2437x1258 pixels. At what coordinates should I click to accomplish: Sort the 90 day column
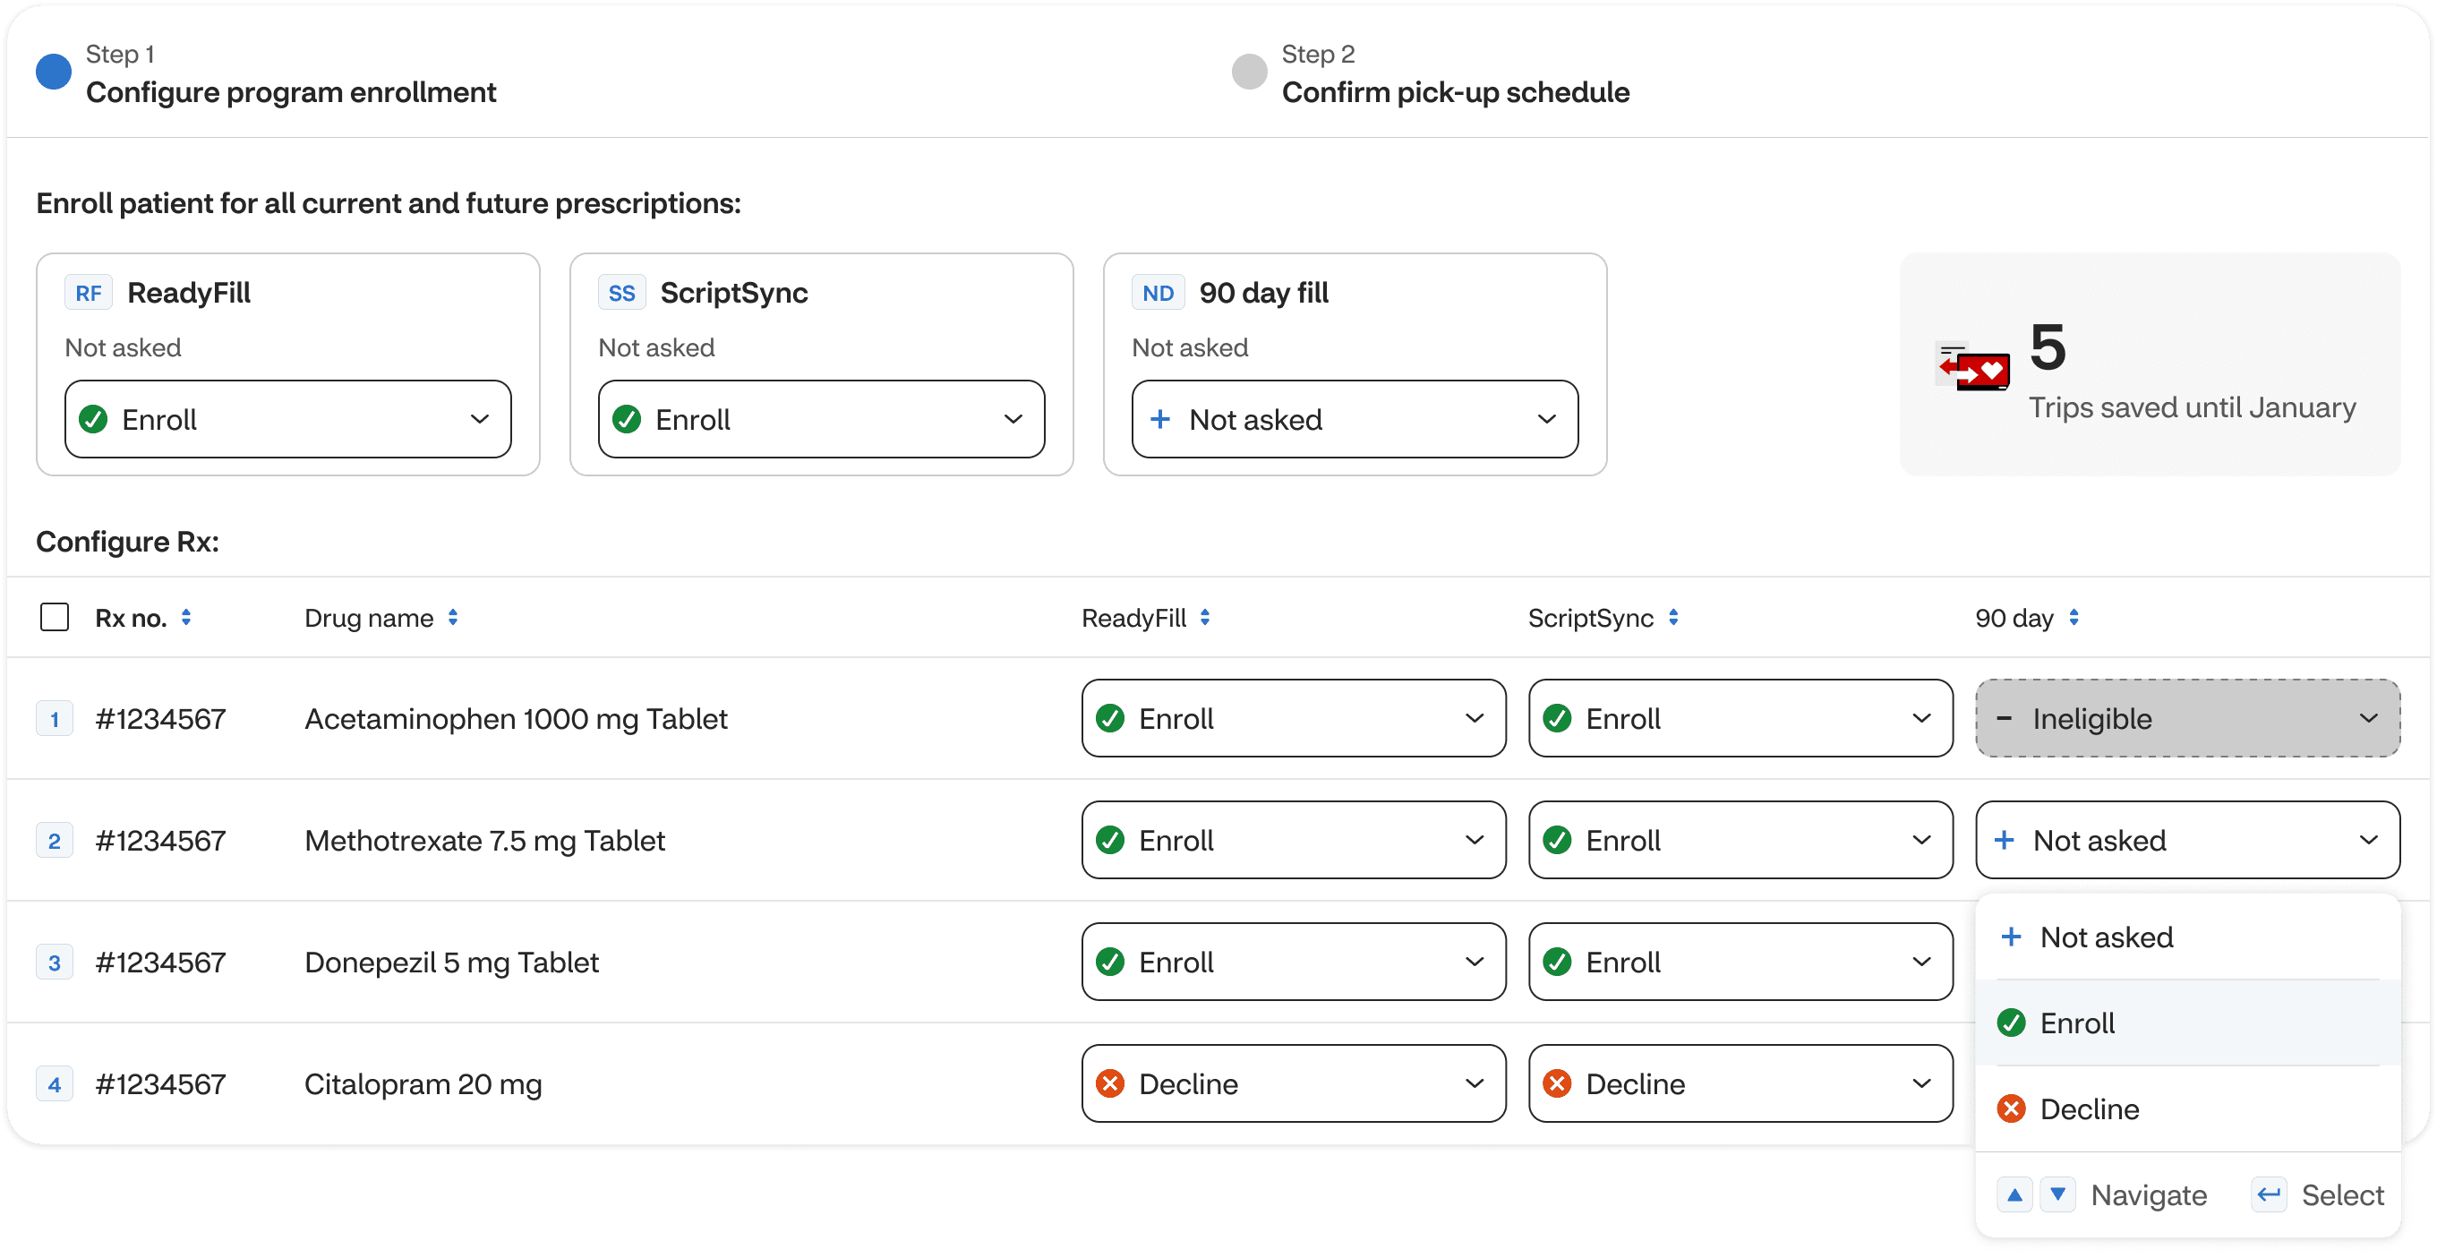click(2074, 618)
